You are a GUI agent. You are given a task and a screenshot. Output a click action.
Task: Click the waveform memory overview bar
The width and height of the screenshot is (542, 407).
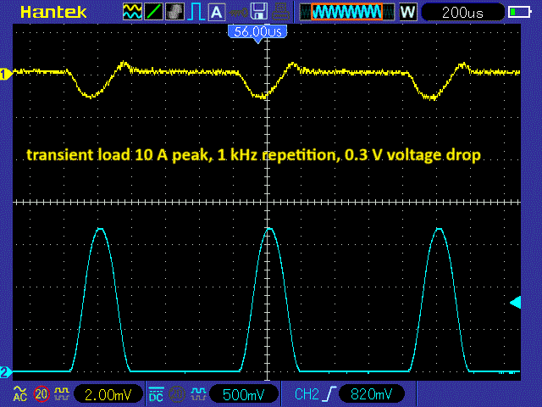pos(346,12)
